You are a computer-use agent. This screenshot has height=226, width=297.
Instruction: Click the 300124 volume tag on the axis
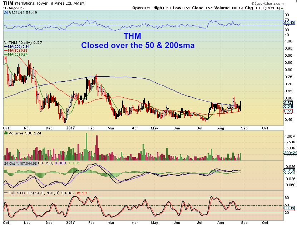click(290, 153)
